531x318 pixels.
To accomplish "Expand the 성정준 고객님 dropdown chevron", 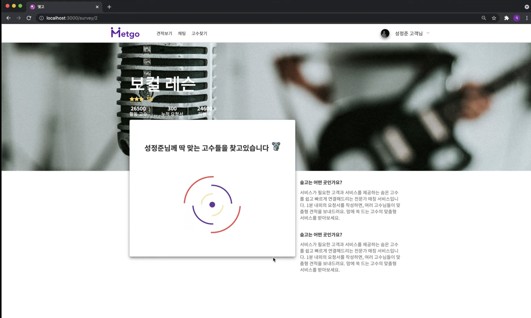I will click(x=428, y=33).
